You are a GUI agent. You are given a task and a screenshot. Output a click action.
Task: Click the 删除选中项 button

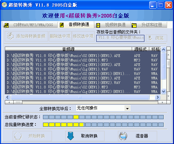[60, 36]
